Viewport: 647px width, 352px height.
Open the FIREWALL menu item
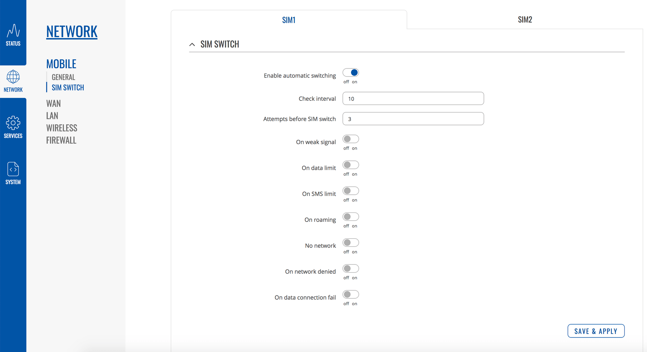coord(61,140)
